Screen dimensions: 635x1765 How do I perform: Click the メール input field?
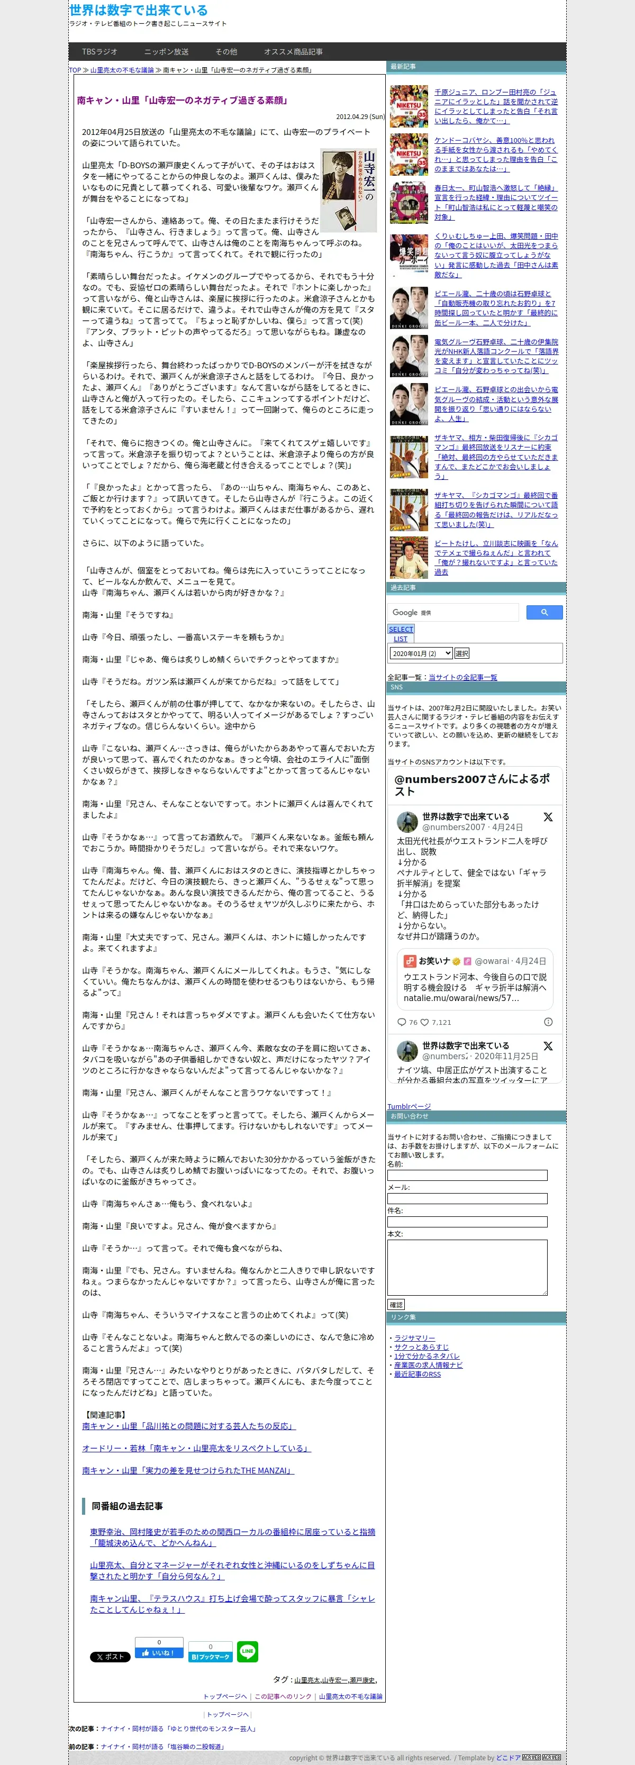[x=467, y=1198]
